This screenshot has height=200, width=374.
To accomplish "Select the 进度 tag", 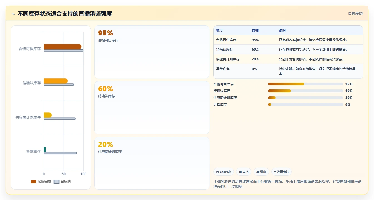I will 261,172.
